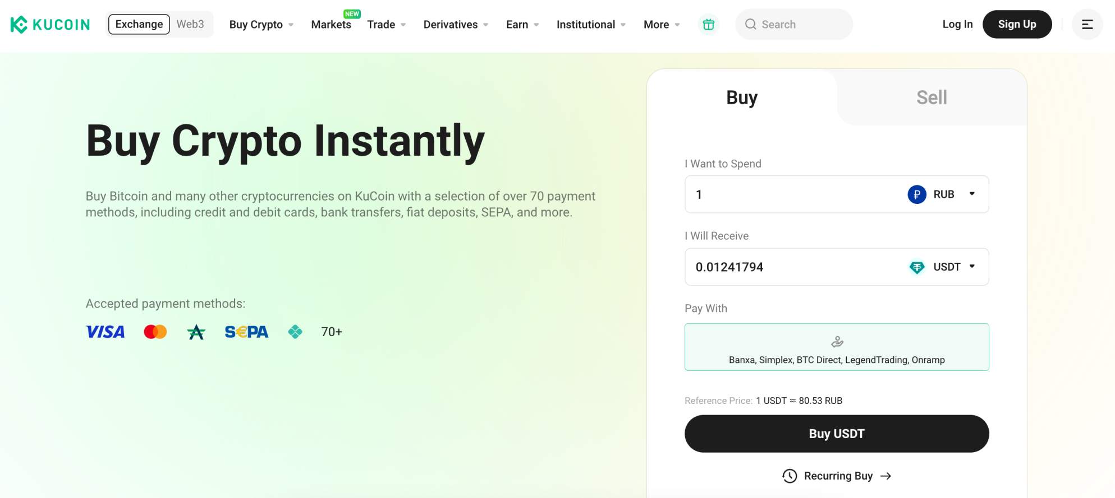
Task: Click the Visa payment method icon
Action: [105, 331]
